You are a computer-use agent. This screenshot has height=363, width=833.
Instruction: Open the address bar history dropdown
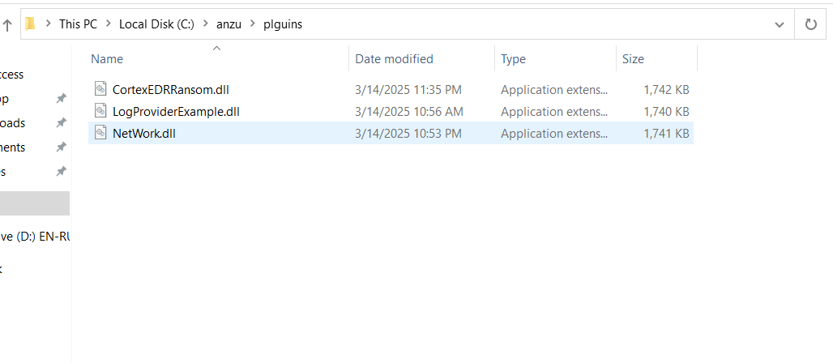(x=780, y=24)
